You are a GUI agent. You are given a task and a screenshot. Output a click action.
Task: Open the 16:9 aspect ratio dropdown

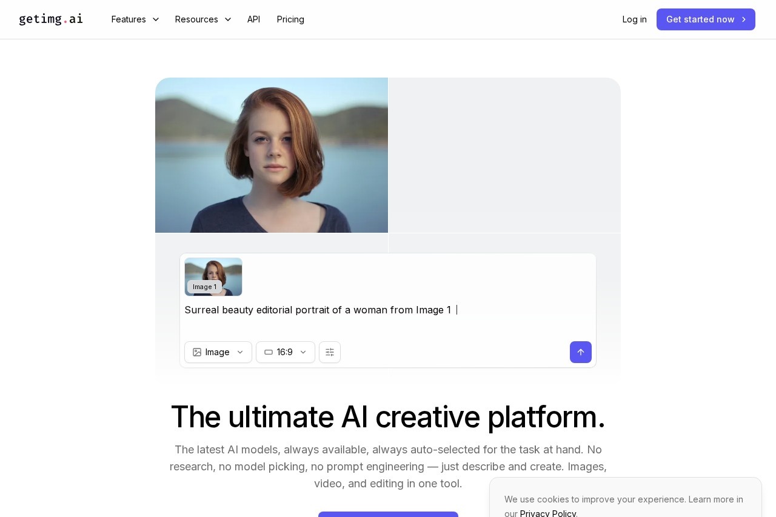(x=286, y=352)
